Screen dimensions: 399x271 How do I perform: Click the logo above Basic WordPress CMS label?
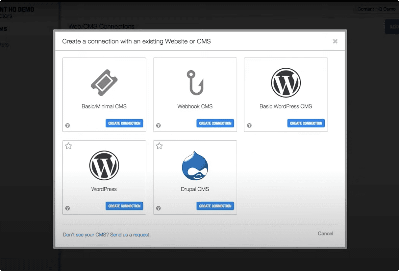pyautogui.click(x=286, y=83)
